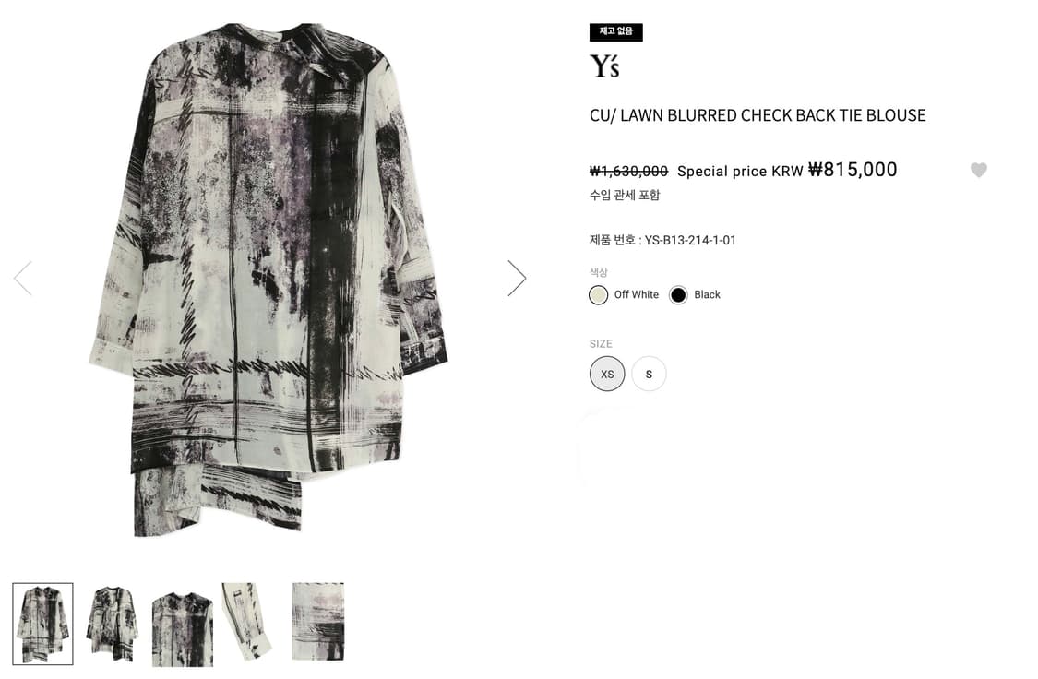Viewport: 1038px width, 679px height.
Task: Click the Black color label text
Action: pos(707,294)
